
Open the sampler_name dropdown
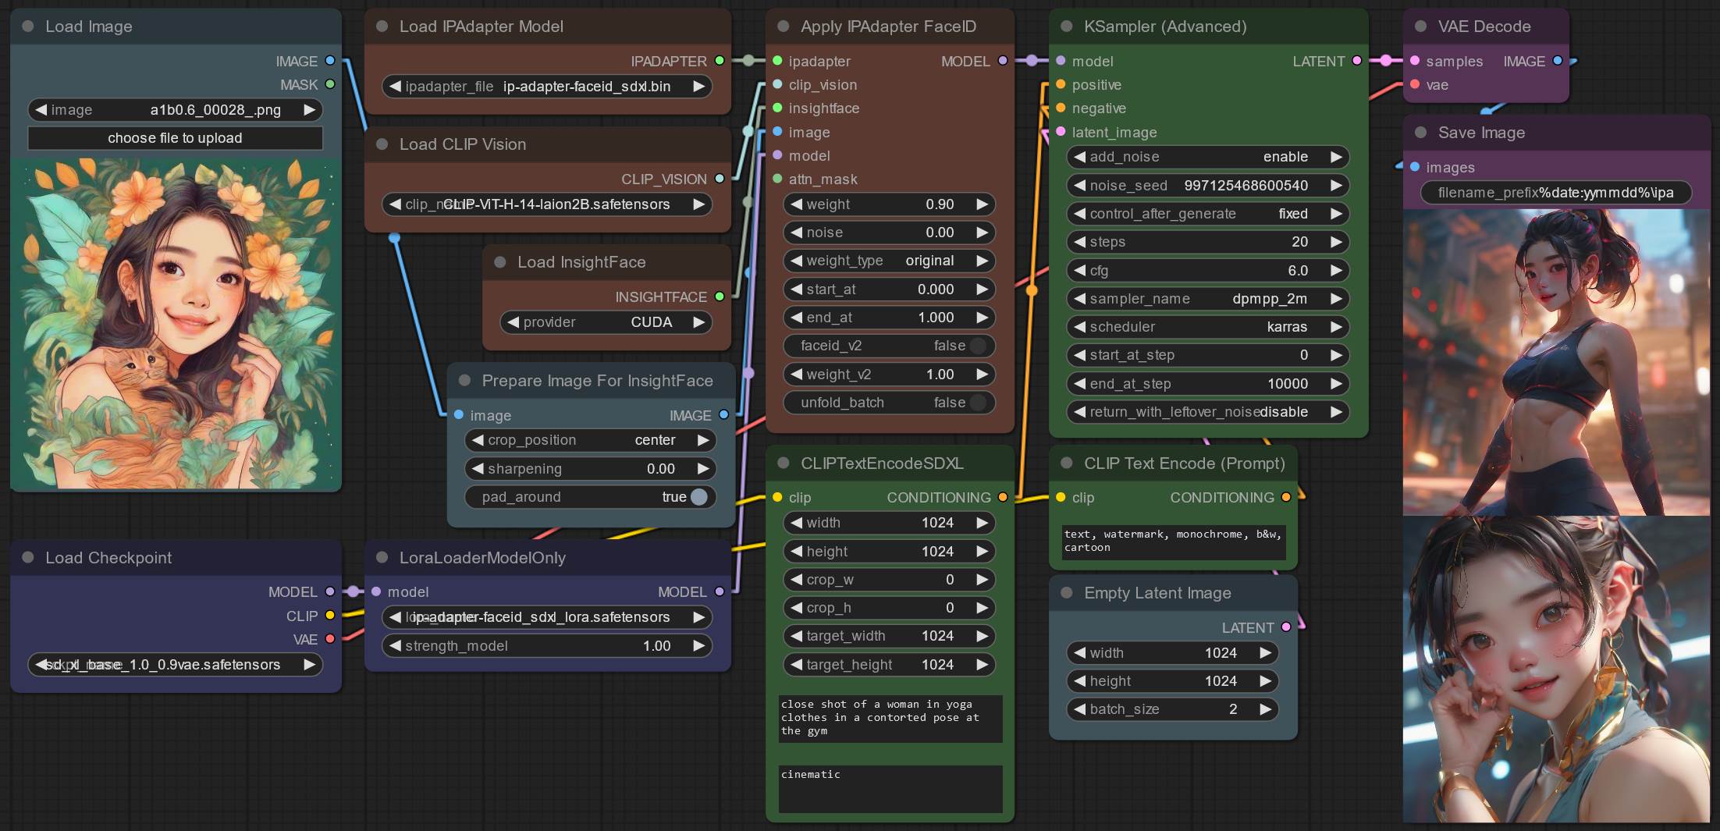pyautogui.click(x=1207, y=299)
